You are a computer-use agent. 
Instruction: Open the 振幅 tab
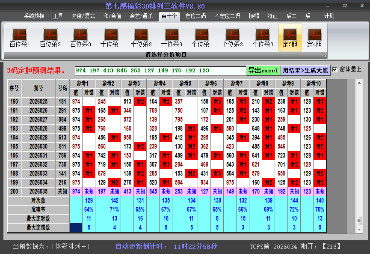click(254, 16)
